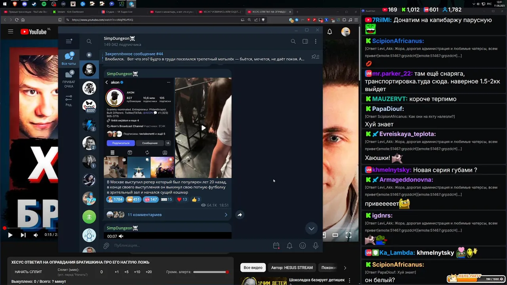Add +10 minutes to split
507x285 pixels.
point(137,272)
